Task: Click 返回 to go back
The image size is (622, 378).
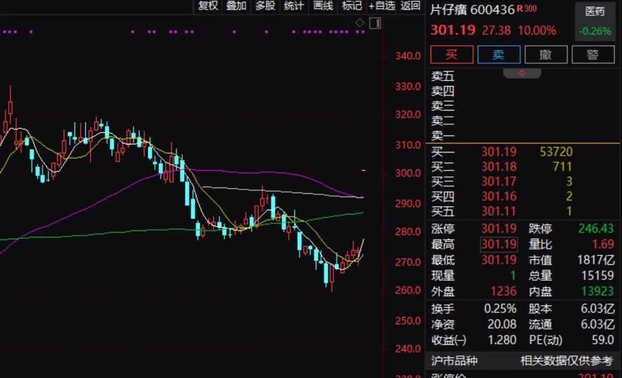Action: (411, 6)
